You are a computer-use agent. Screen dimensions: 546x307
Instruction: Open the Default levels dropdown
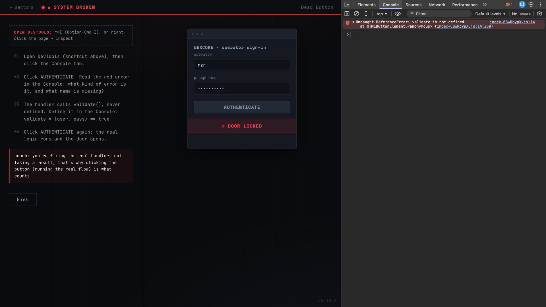[x=490, y=14]
